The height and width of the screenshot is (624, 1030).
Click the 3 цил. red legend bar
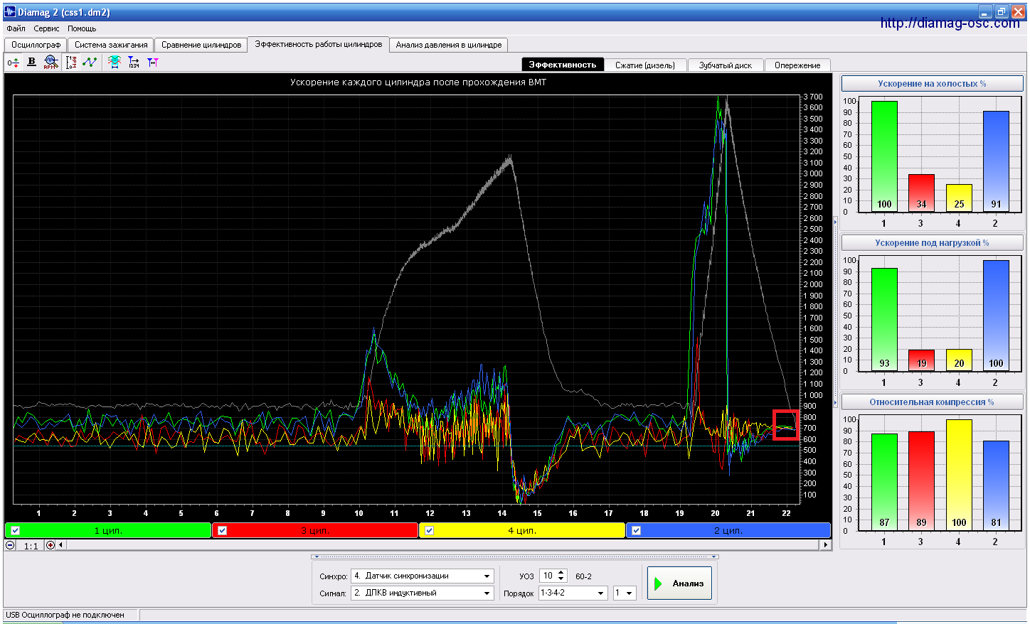point(315,530)
